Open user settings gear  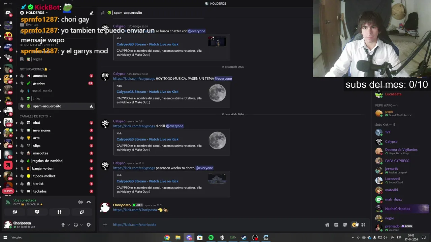[89, 225]
